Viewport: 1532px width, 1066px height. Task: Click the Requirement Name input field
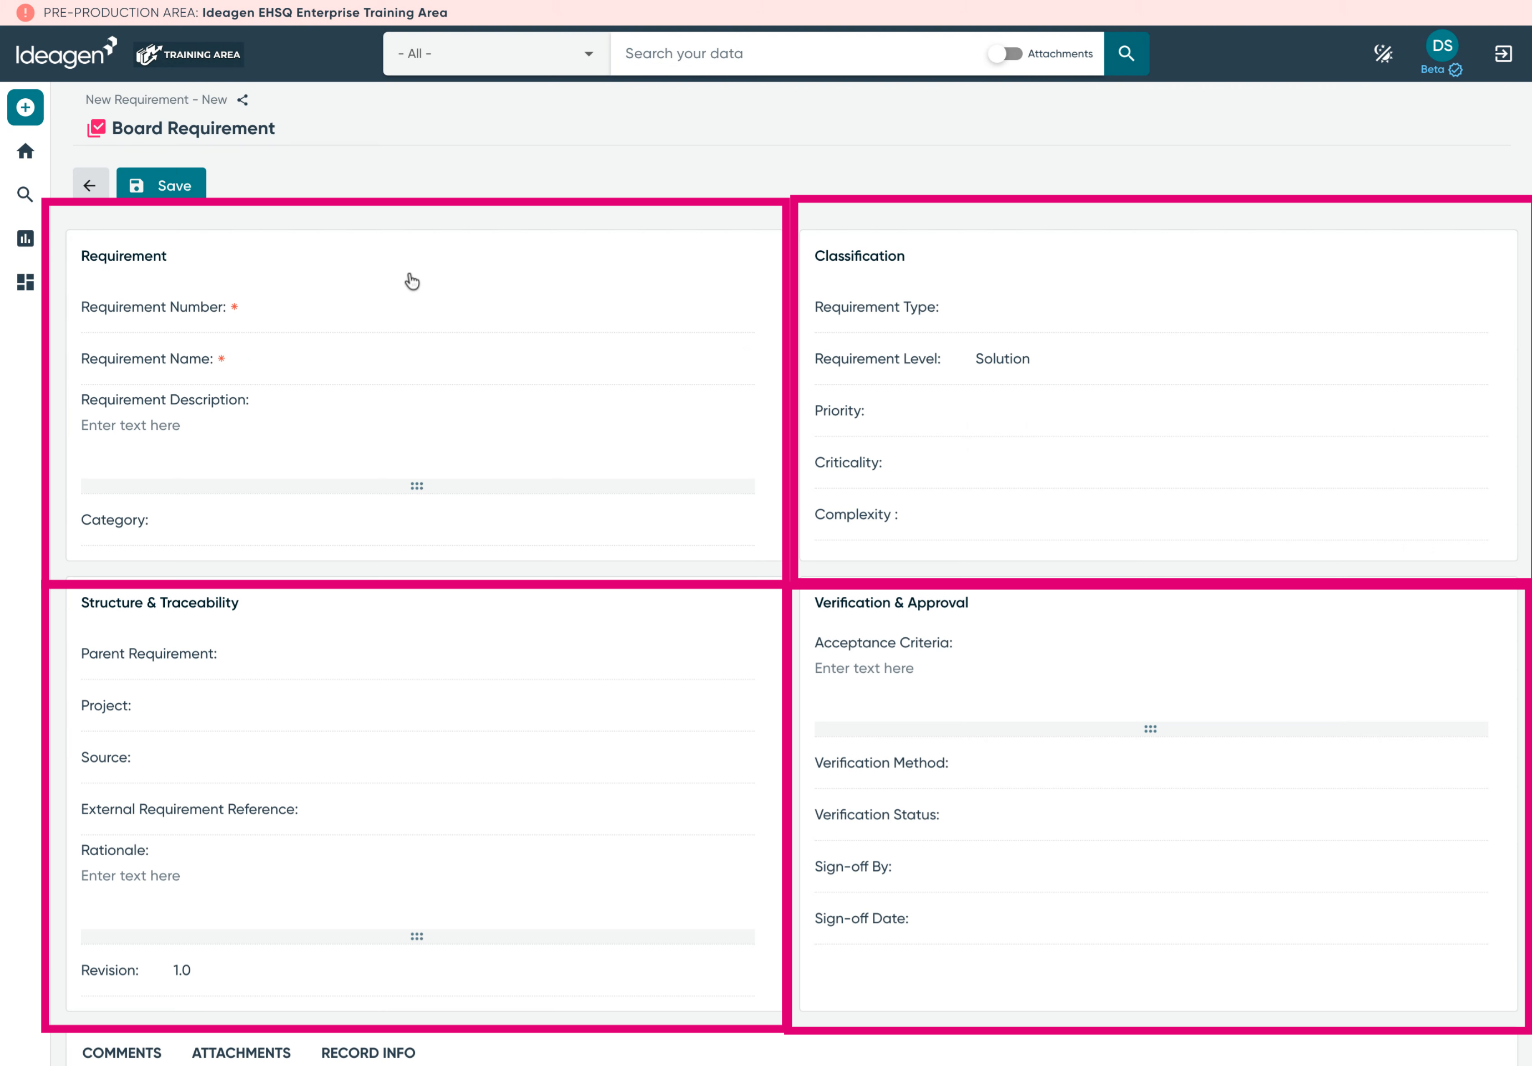coord(418,359)
